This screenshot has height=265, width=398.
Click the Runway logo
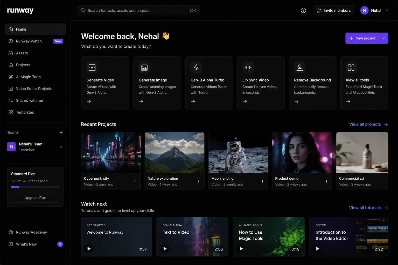point(20,10)
